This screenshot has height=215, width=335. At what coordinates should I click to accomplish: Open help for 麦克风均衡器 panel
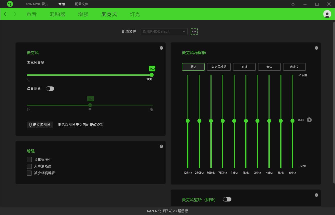click(x=316, y=48)
